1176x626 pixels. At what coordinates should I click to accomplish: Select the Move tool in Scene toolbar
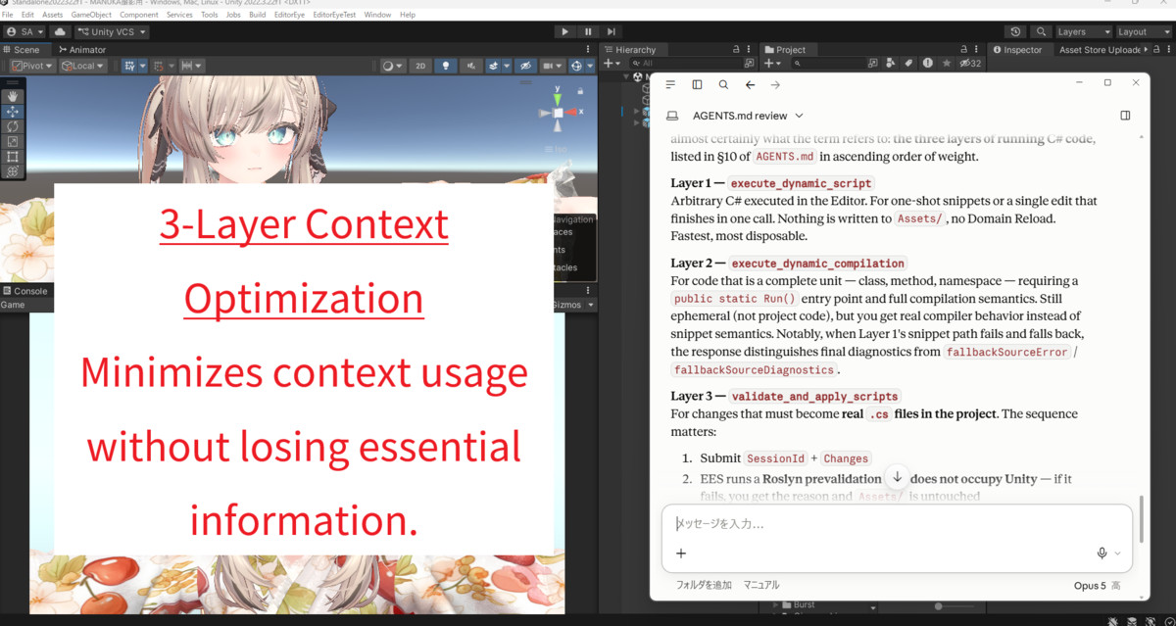pyautogui.click(x=13, y=112)
